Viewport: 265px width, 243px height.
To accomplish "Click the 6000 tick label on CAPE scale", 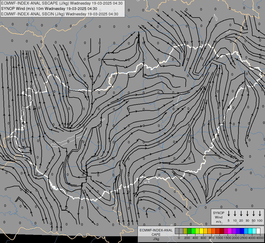I will [x=260, y=238].
